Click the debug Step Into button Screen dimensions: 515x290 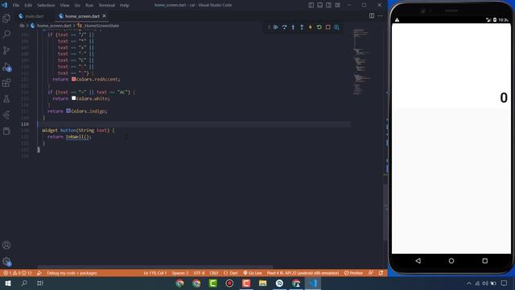293,27
